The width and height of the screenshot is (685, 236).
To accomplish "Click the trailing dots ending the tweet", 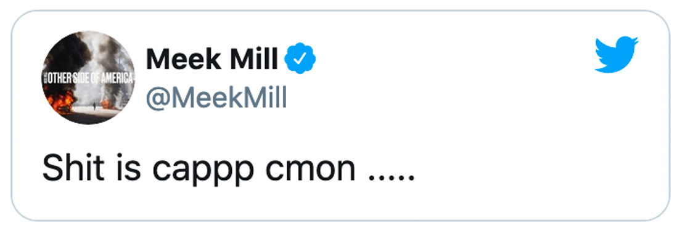I will pyautogui.click(x=392, y=179).
